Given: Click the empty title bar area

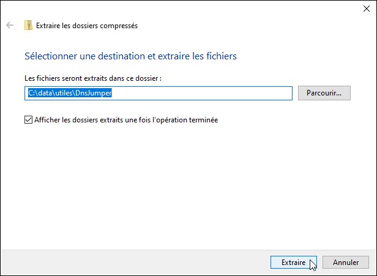Looking at the screenshot, I should coord(184,8).
